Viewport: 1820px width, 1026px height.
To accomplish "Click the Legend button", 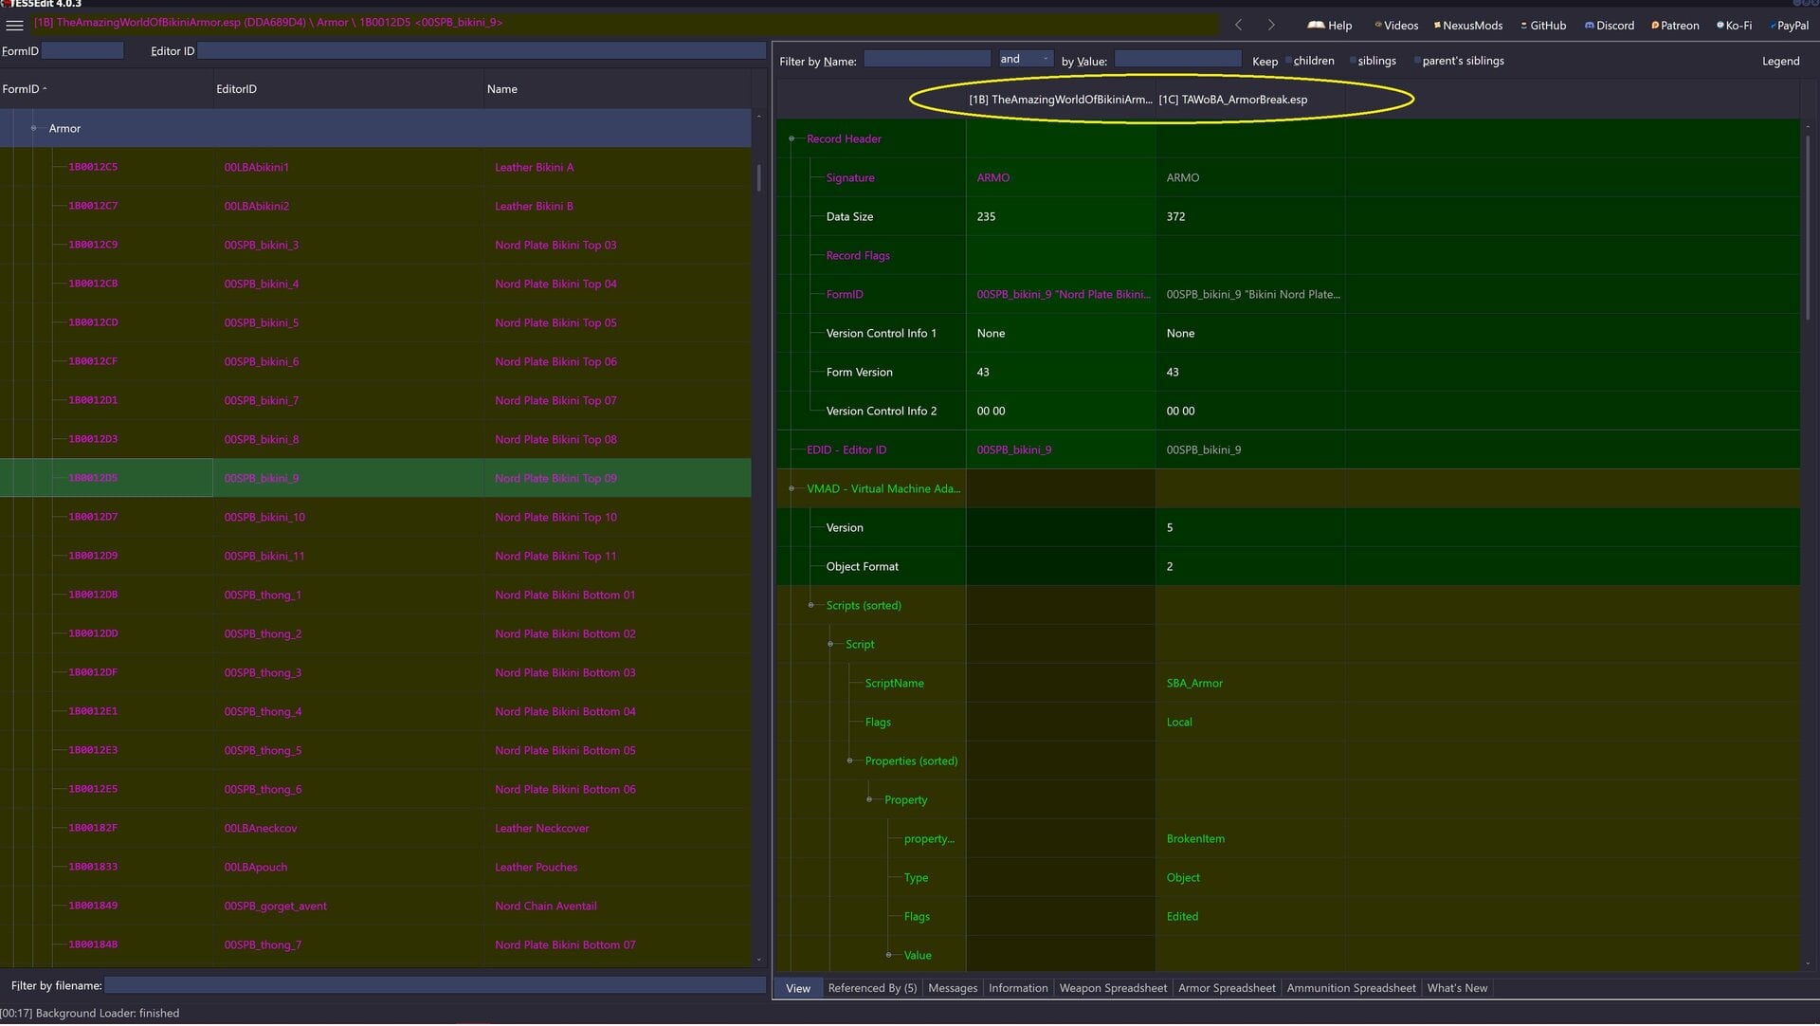I will pyautogui.click(x=1780, y=62).
